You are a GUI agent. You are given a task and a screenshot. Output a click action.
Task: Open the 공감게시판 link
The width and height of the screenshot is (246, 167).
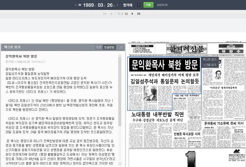(162, 5)
